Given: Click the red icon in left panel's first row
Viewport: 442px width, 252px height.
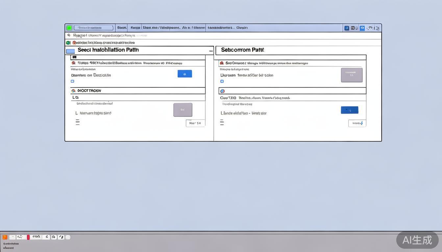Looking at the screenshot, I should [x=73, y=63].
